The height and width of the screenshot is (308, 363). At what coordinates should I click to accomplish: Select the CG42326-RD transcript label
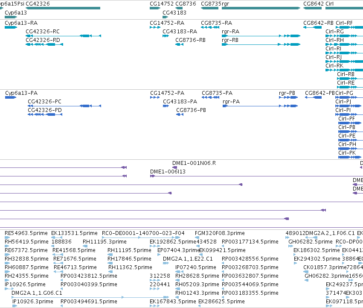(x=43, y=40)
